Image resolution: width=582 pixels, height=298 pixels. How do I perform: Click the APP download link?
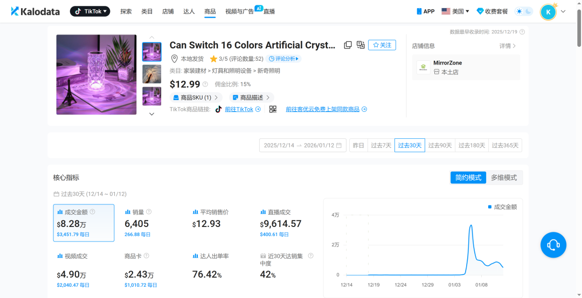[425, 11]
